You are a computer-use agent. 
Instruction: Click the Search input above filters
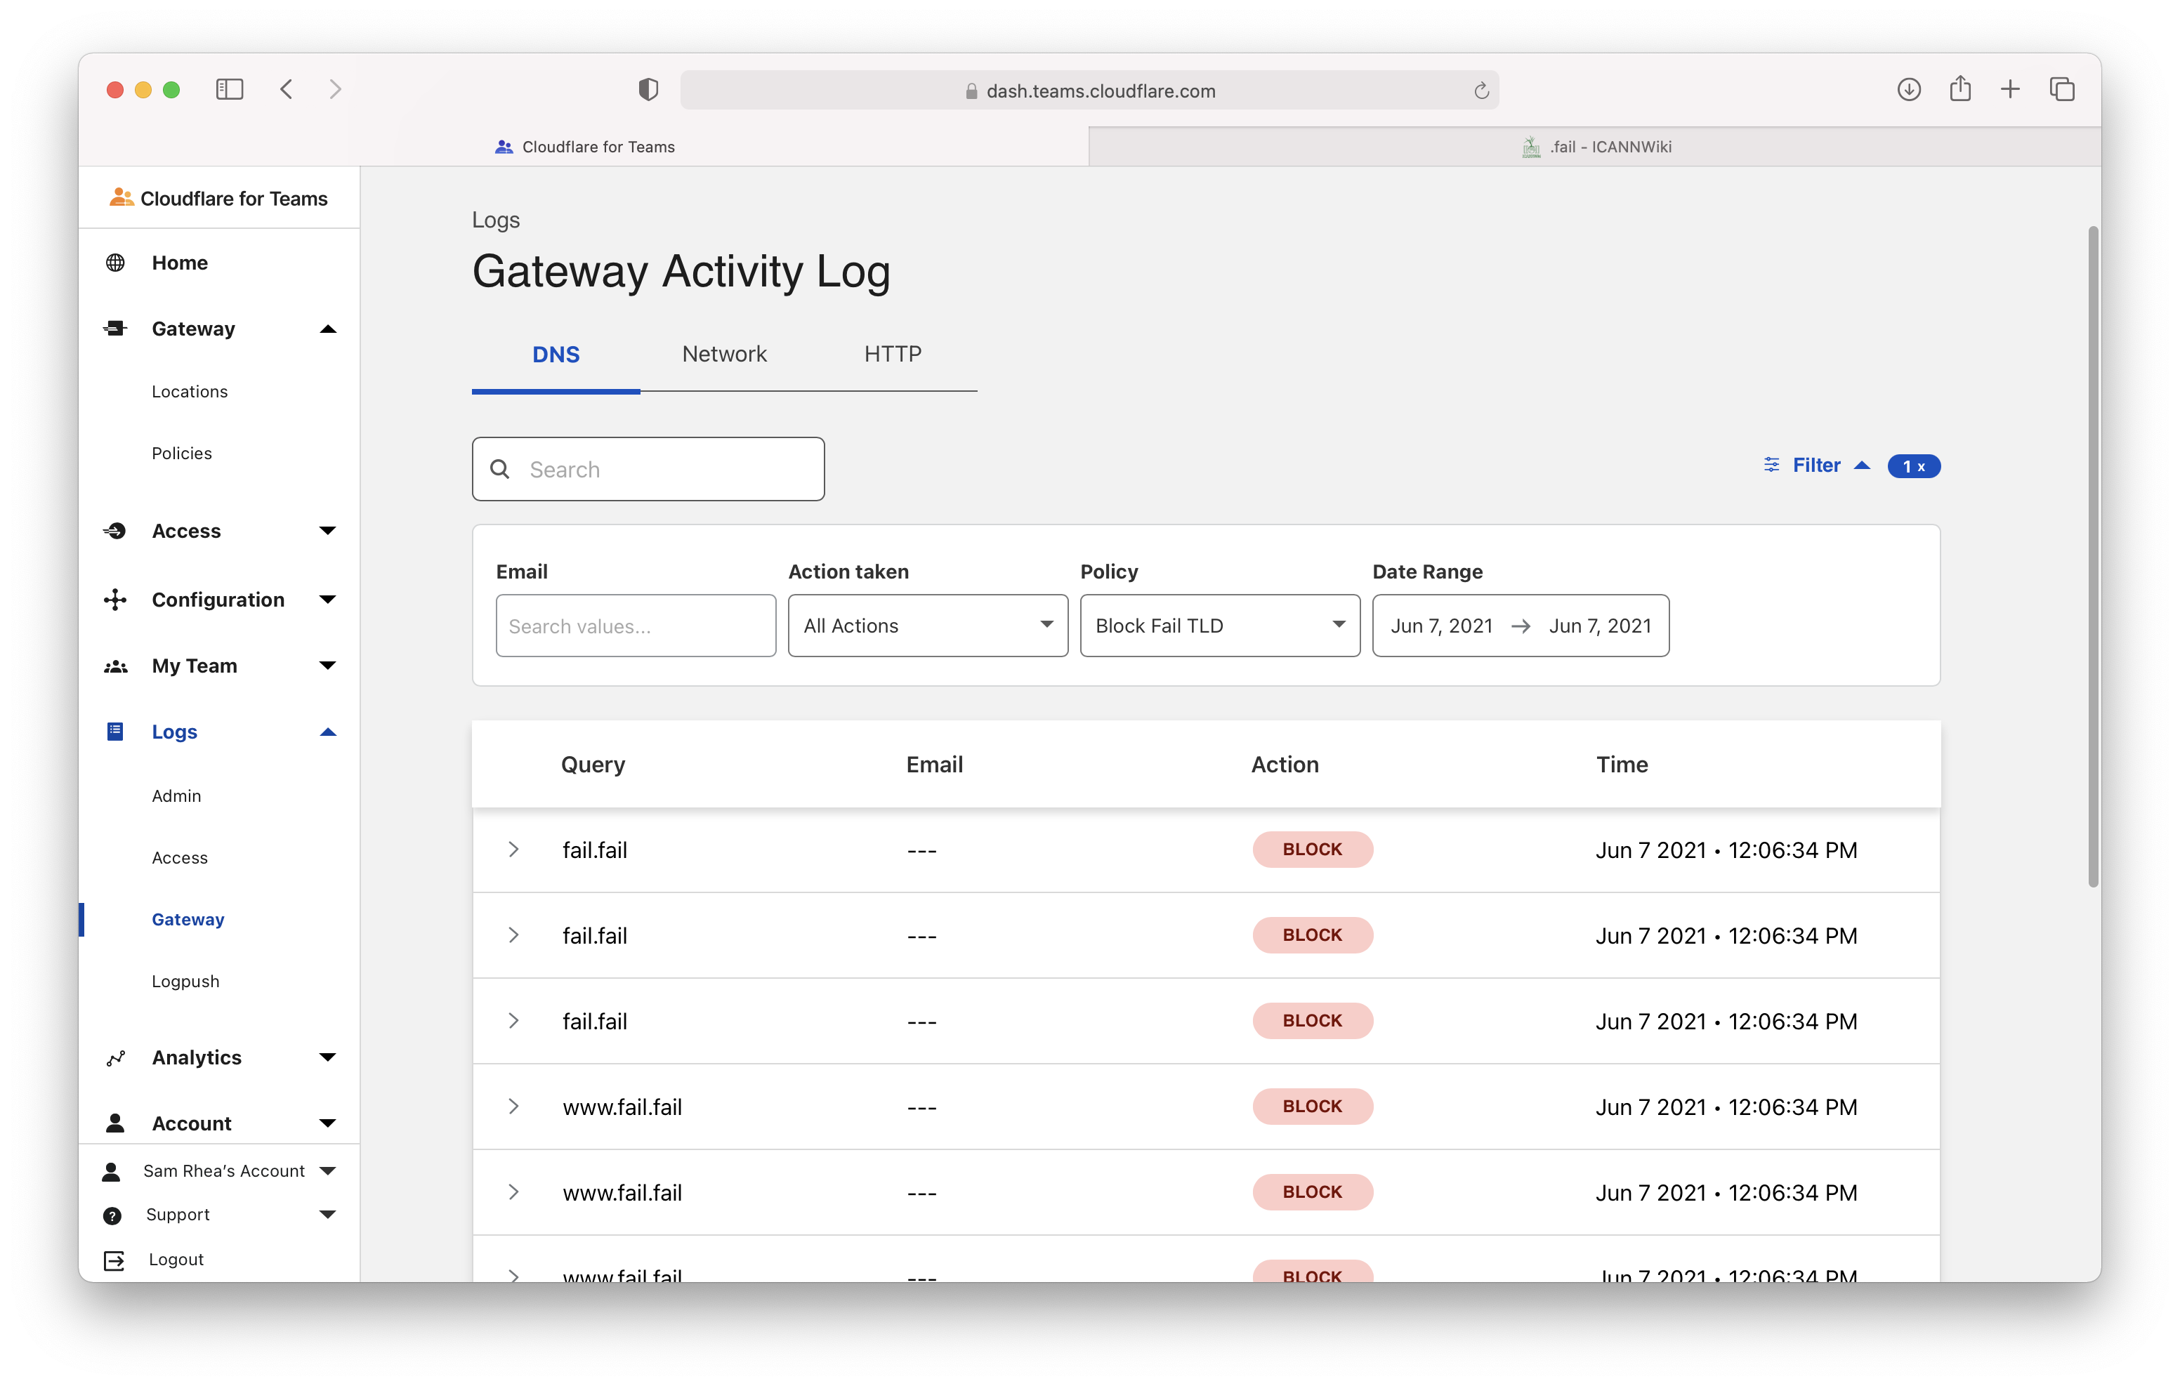tap(648, 469)
